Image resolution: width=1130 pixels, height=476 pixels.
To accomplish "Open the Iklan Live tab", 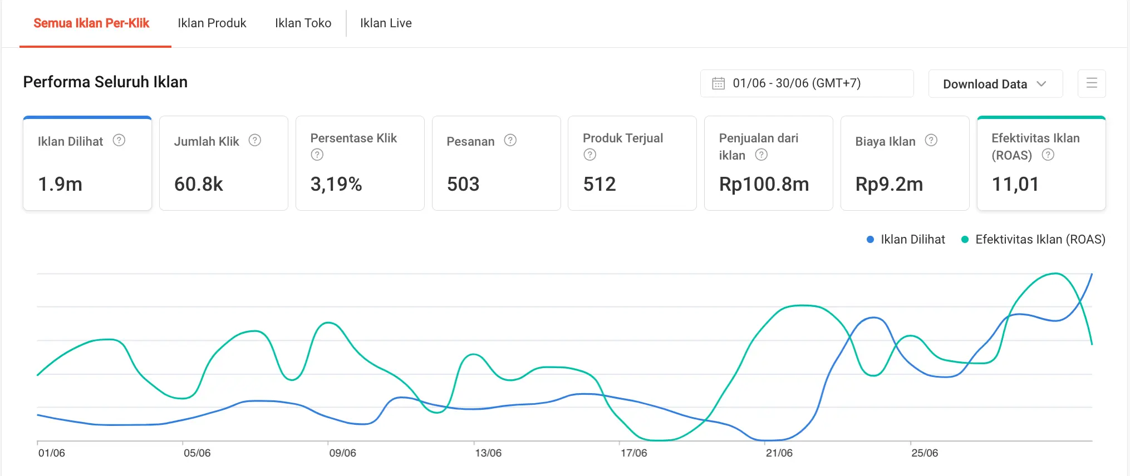I will tap(386, 23).
